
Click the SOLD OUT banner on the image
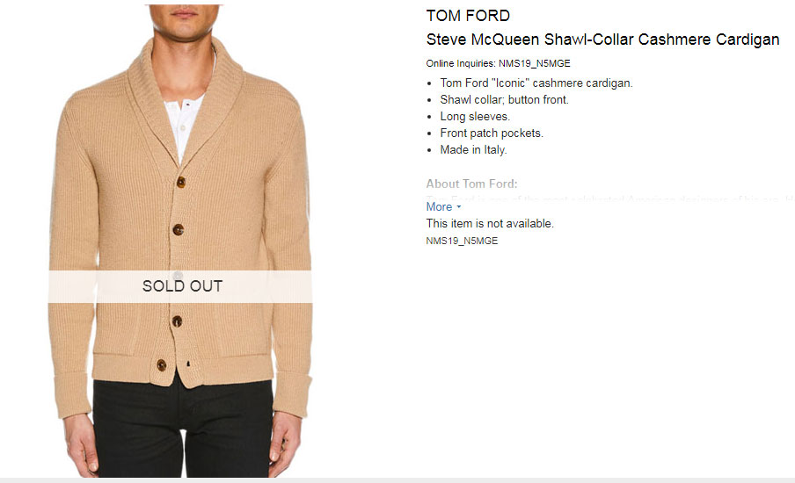point(180,286)
